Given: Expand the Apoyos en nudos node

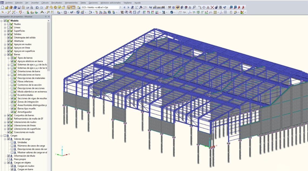Looking at the screenshot, I should (5, 44).
